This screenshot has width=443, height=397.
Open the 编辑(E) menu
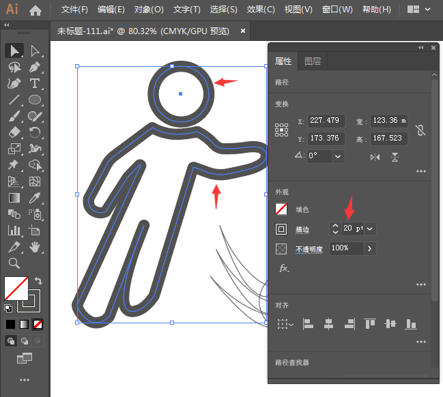111,10
